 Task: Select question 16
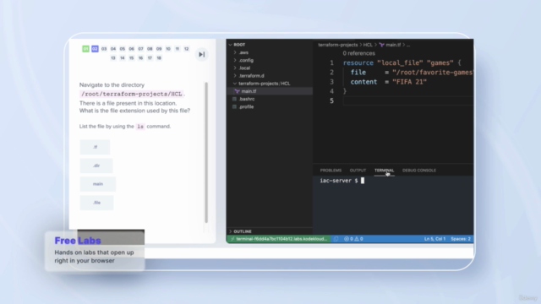point(140,58)
